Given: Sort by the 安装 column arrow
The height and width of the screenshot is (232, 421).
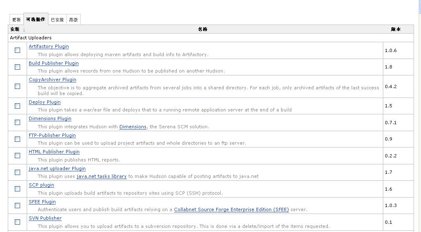Looking at the screenshot, I should (x=24, y=30).
